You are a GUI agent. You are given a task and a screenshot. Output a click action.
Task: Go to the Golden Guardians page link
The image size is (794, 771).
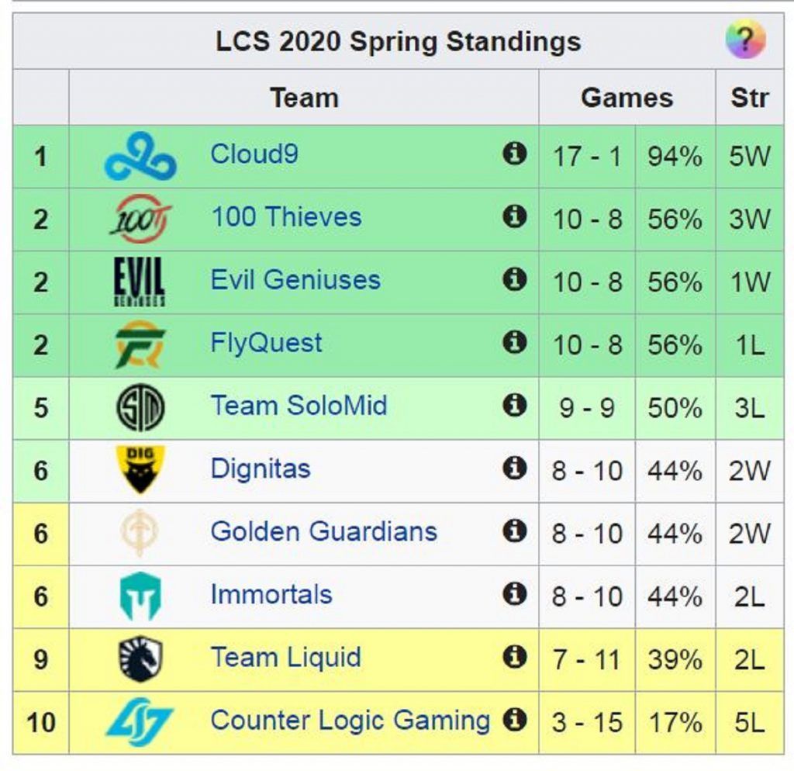tap(323, 531)
